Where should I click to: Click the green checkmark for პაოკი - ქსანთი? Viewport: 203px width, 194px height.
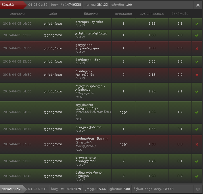pos(197,129)
